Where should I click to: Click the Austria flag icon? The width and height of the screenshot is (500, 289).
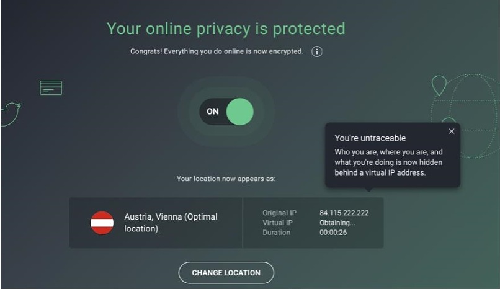(x=102, y=223)
